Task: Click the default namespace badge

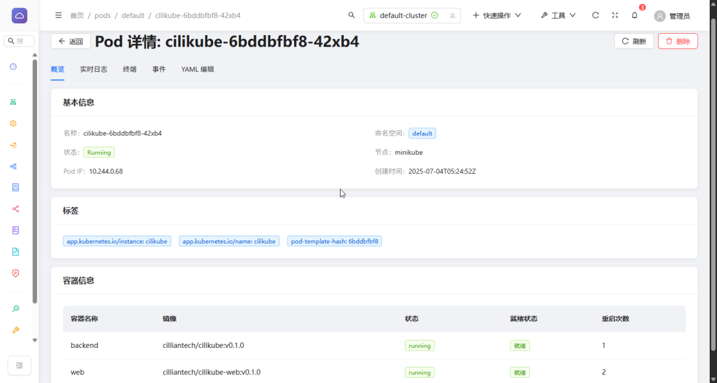Action: tap(422, 133)
